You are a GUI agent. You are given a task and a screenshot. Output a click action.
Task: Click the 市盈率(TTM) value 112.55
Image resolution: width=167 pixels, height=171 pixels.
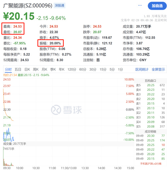(150, 38)
